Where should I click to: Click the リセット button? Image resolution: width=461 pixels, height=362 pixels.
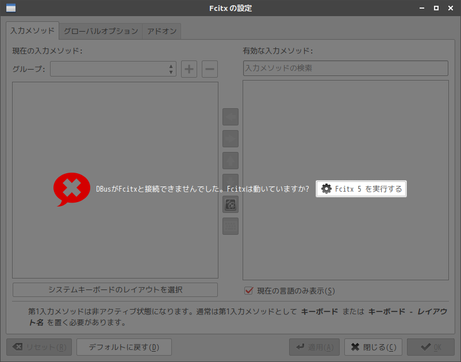(x=39, y=347)
